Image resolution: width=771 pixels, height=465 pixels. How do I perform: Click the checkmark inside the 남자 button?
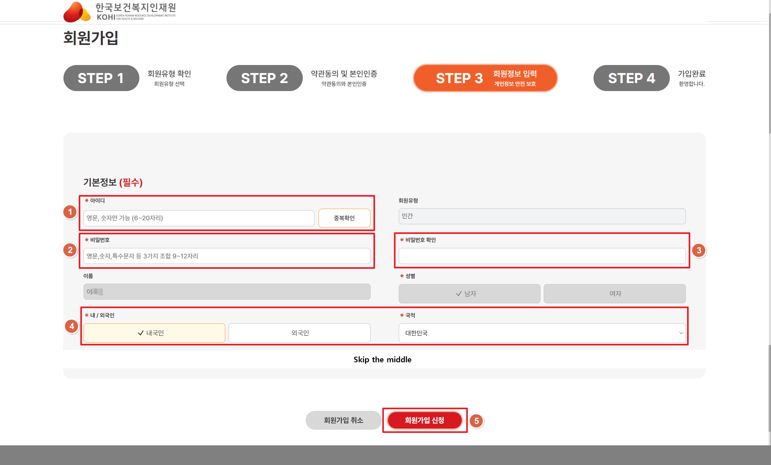458,293
